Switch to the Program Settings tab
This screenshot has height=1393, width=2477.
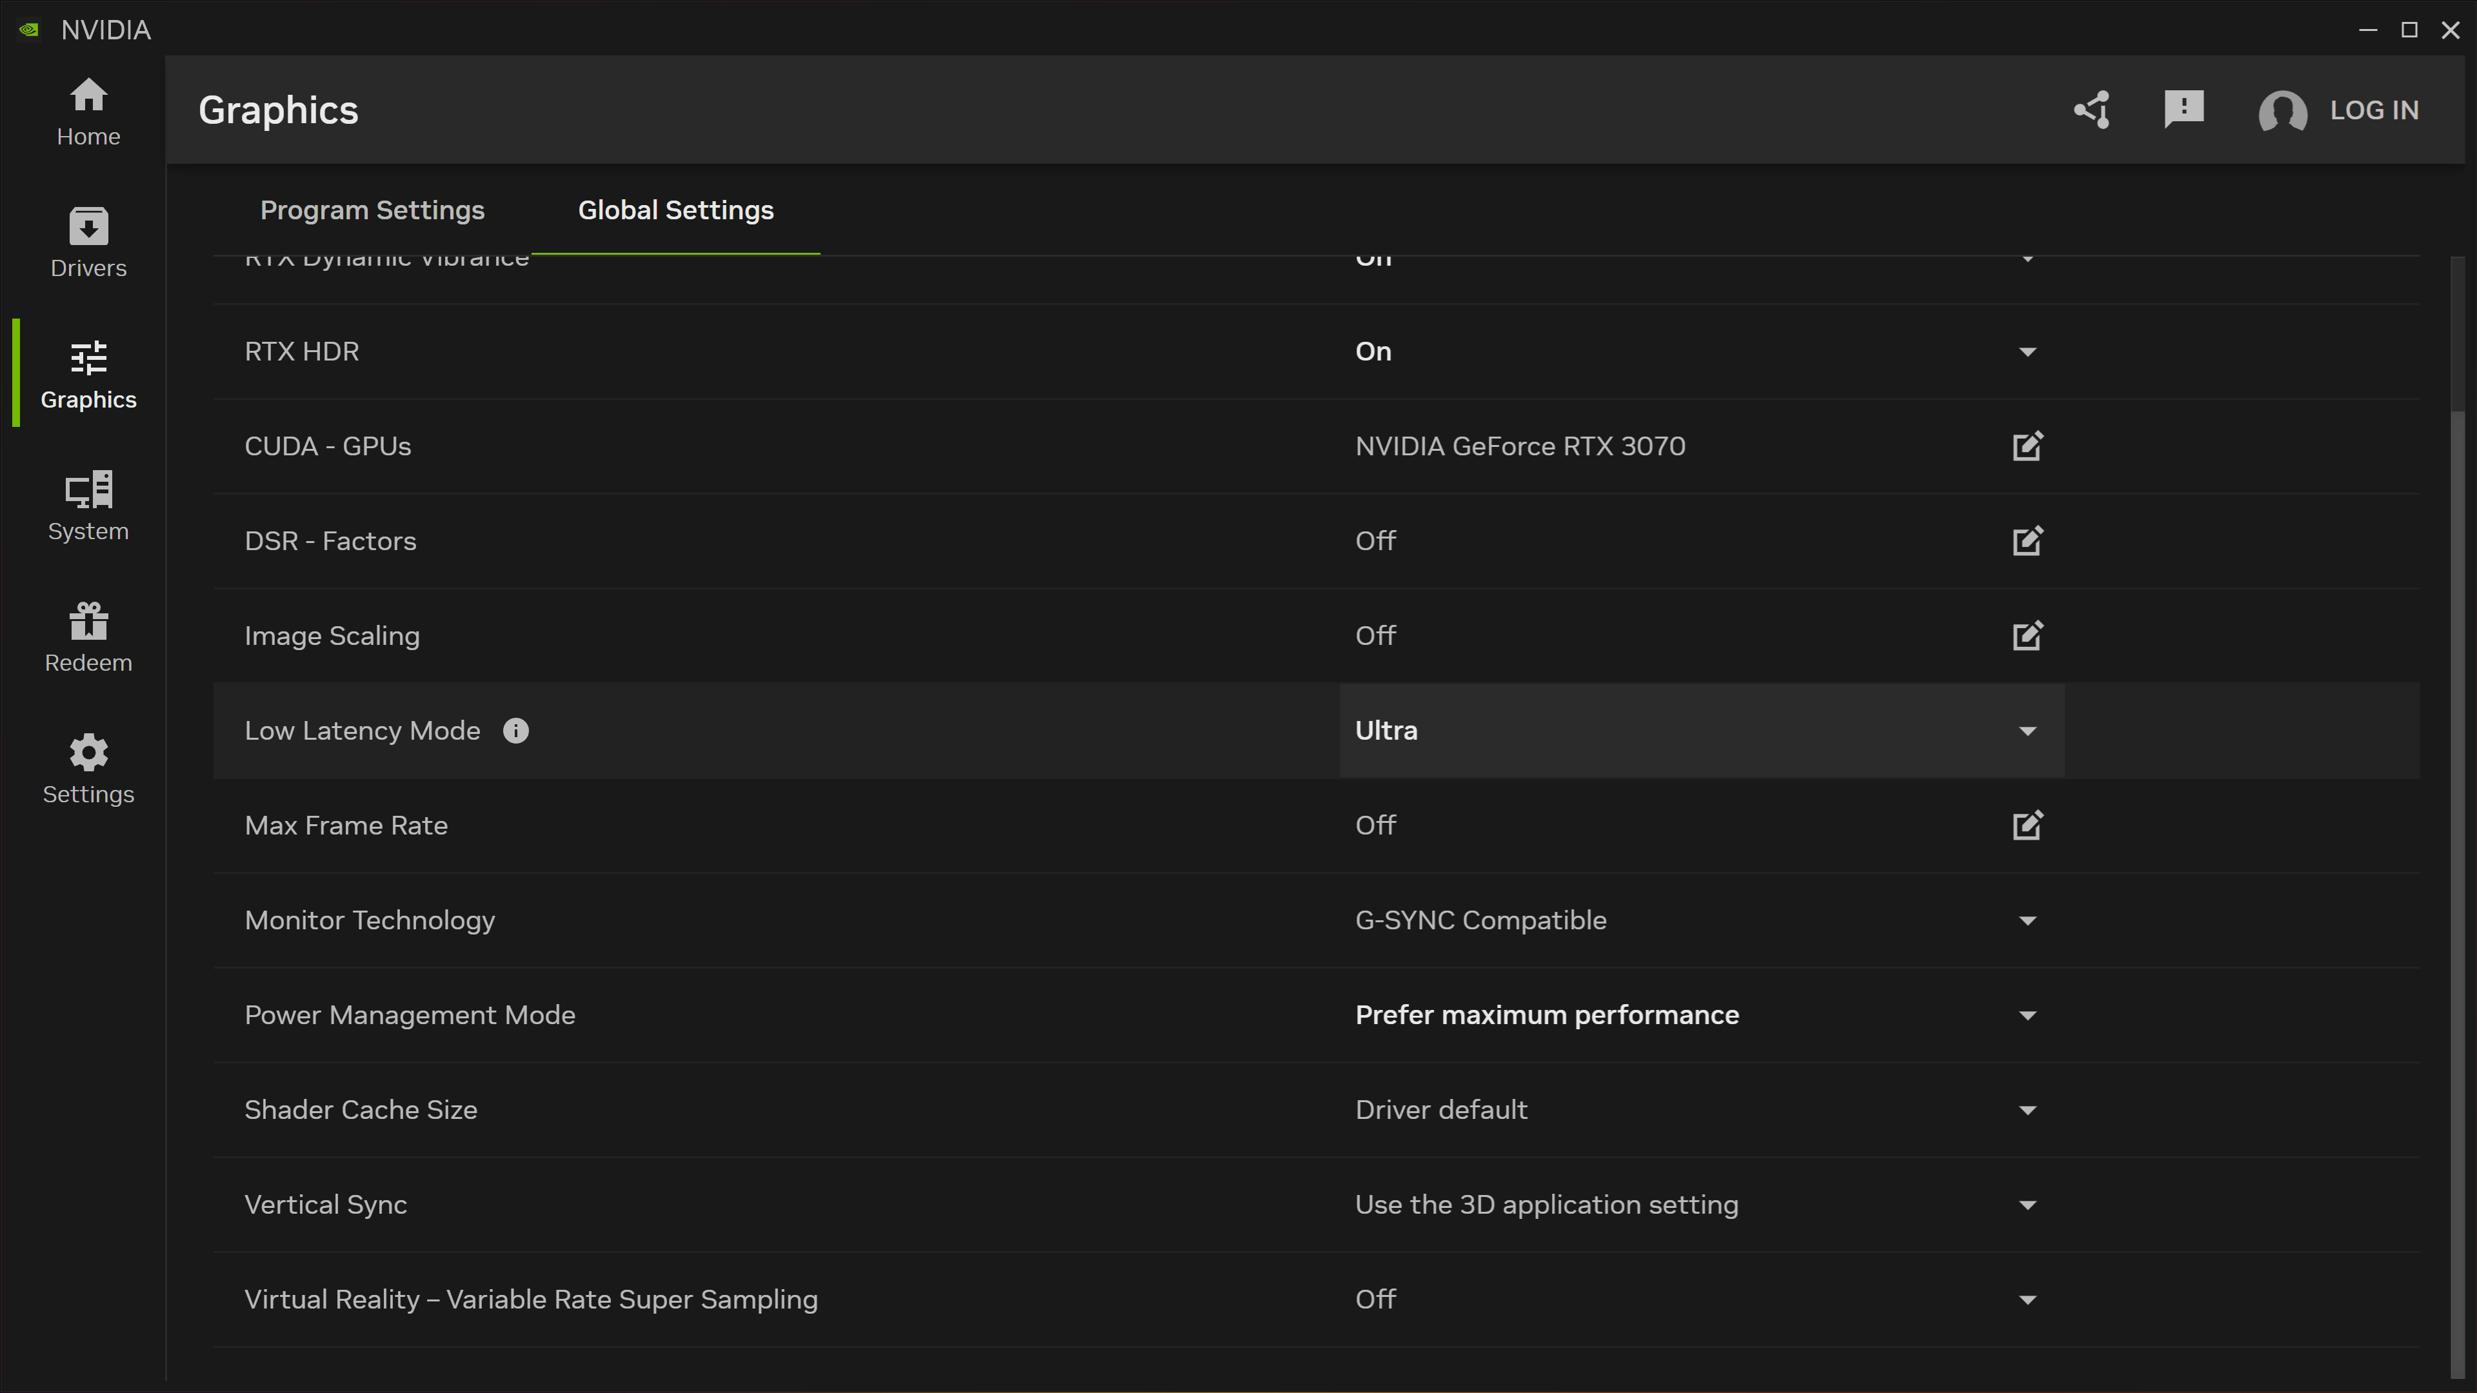(x=372, y=210)
